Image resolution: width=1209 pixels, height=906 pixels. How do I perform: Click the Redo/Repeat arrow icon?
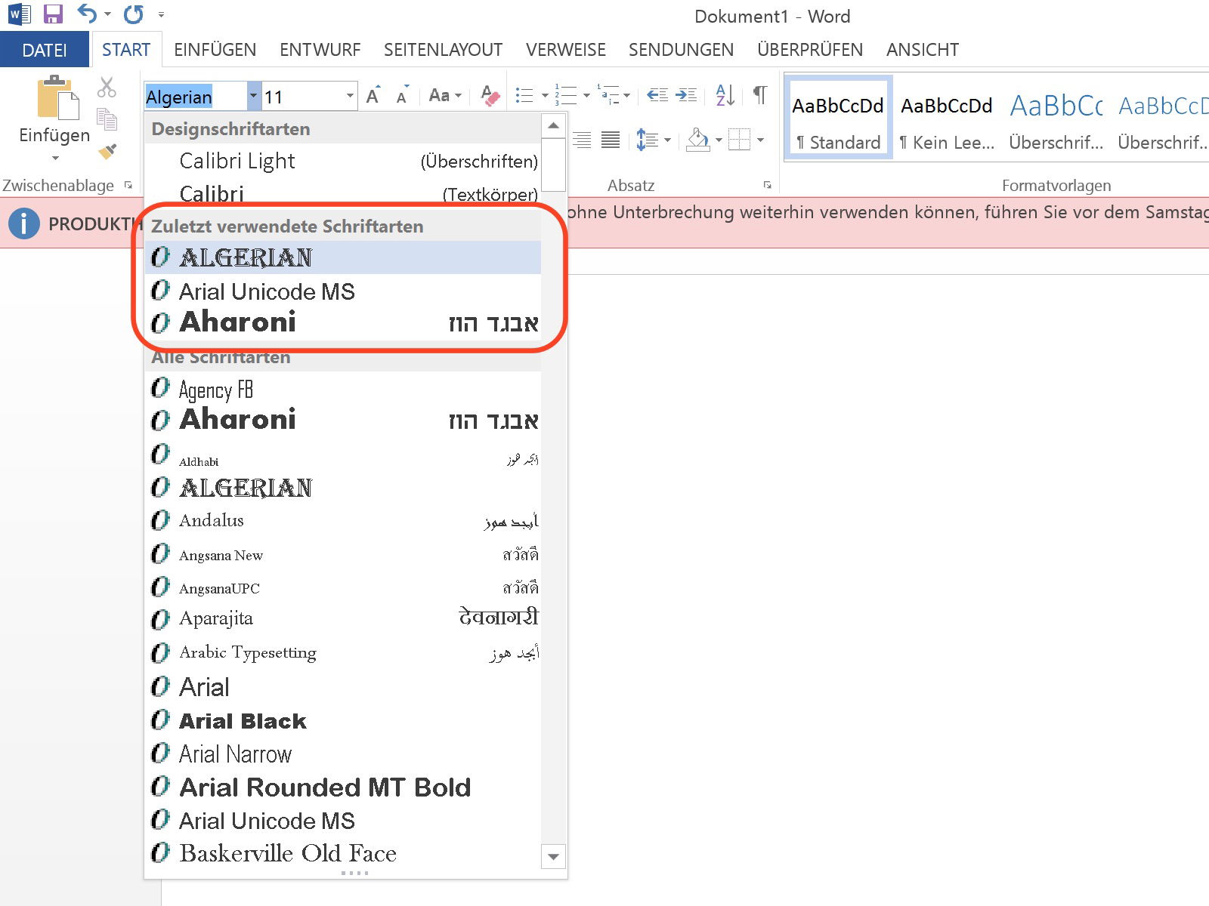(x=134, y=14)
